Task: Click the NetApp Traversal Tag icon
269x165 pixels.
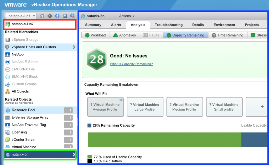Action: tap(8, 125)
